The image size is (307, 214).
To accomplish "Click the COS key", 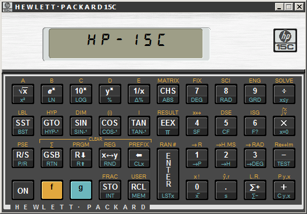I will (x=110, y=126).
